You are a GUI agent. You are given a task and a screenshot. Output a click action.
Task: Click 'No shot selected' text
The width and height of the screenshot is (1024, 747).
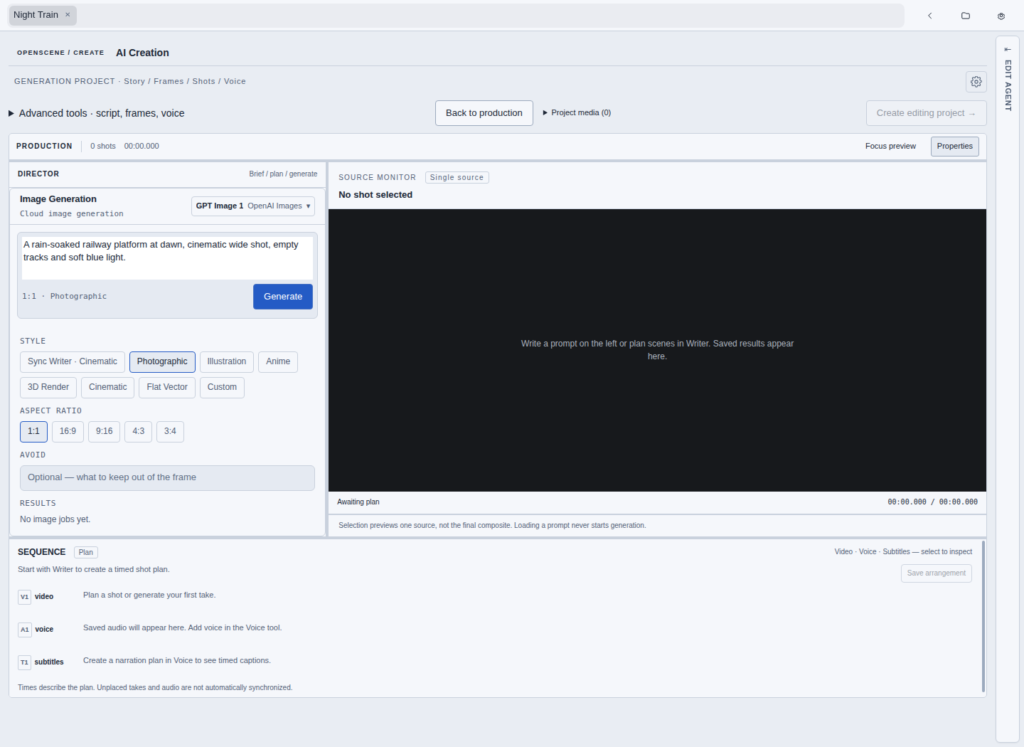pos(375,195)
